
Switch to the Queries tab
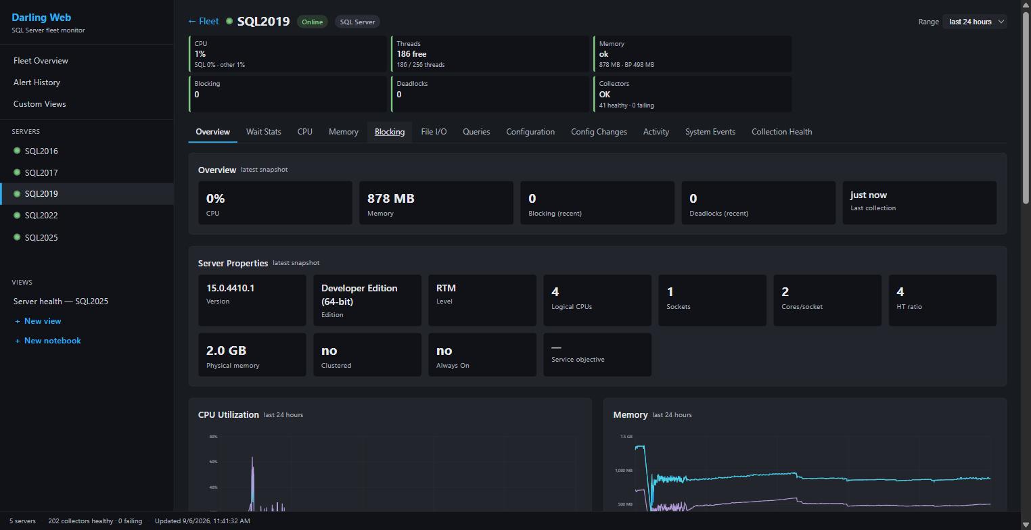click(476, 132)
